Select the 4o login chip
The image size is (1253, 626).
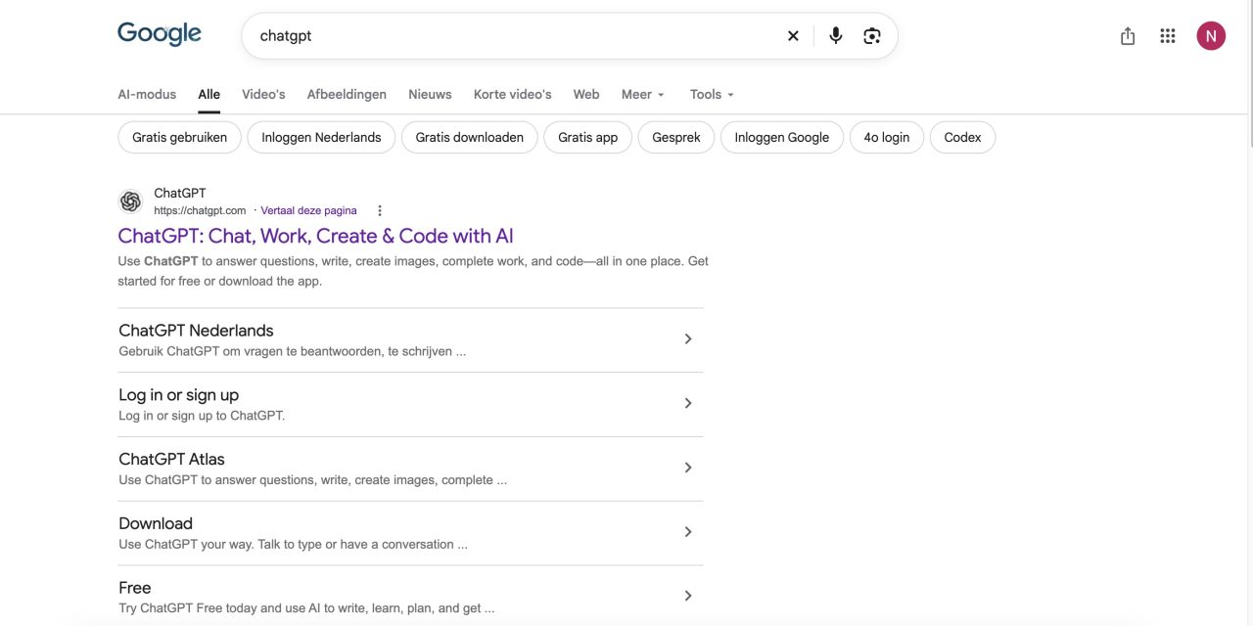click(x=887, y=137)
